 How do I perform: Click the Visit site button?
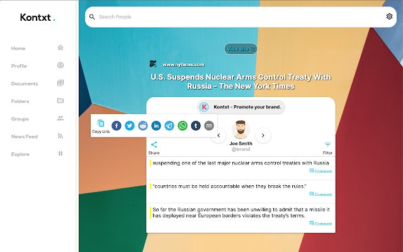coord(241,49)
